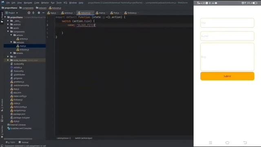This screenshot has width=261, height=147.
Task: Open the Help menu
Action: [81, 3]
